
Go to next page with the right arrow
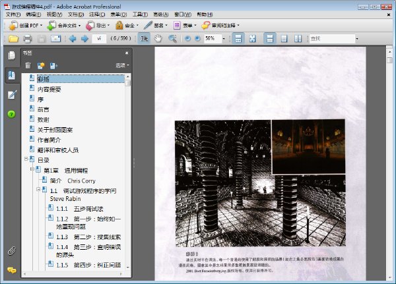click(x=84, y=39)
